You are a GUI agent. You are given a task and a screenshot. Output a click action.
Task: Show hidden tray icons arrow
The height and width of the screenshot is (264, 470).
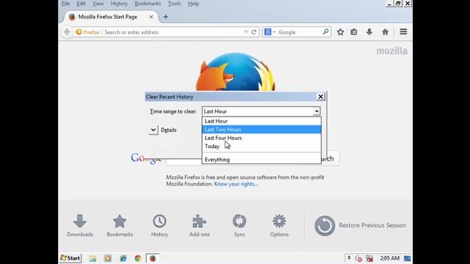pyautogui.click(x=349, y=257)
